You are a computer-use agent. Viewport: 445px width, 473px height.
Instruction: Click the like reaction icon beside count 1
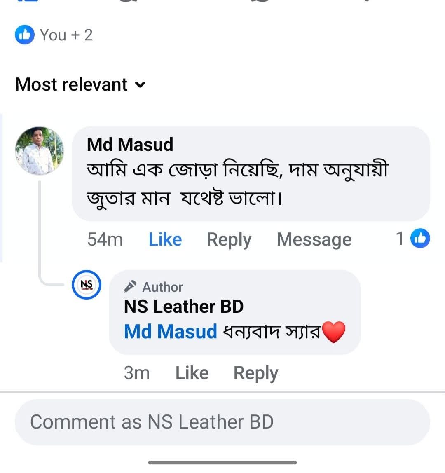420,239
